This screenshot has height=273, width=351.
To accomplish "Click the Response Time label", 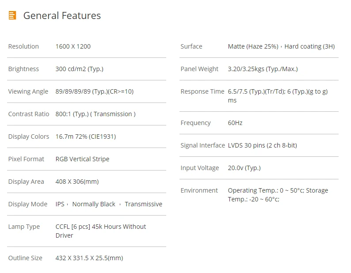I will tap(202, 91).
